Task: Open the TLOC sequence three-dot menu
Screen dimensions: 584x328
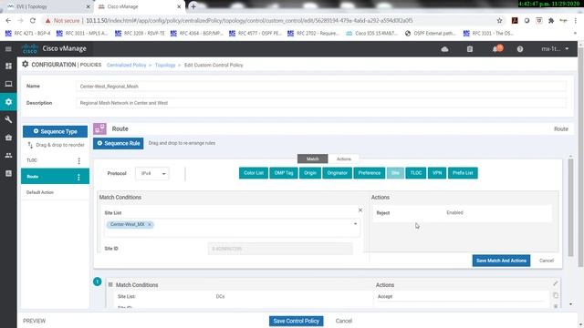Action: [x=79, y=160]
